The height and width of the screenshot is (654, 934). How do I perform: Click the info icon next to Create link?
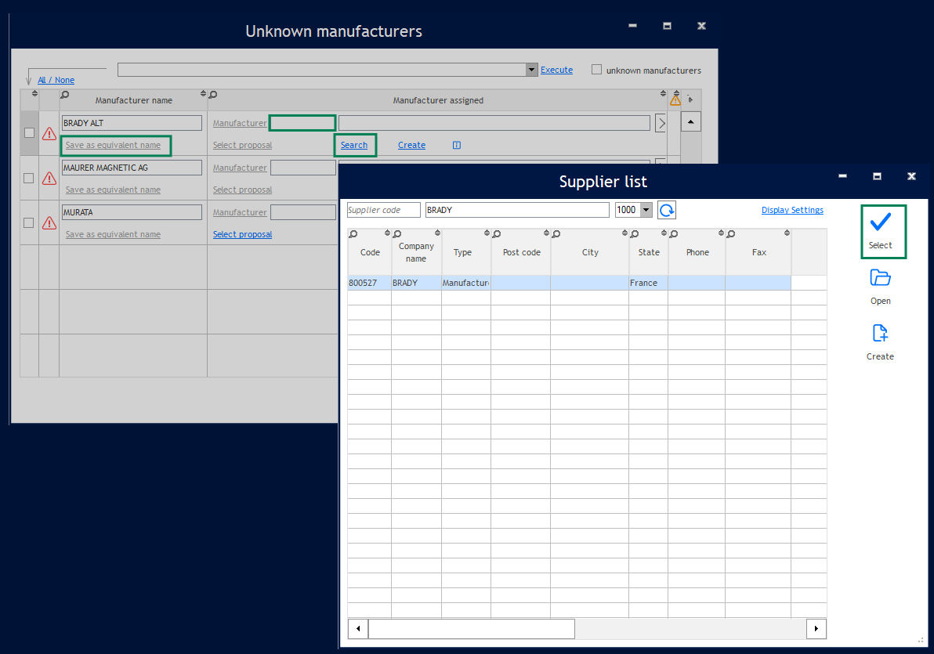[x=457, y=145]
